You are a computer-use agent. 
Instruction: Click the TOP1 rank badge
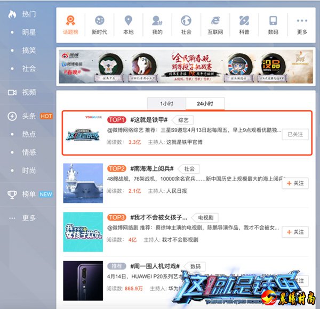pos(116,120)
